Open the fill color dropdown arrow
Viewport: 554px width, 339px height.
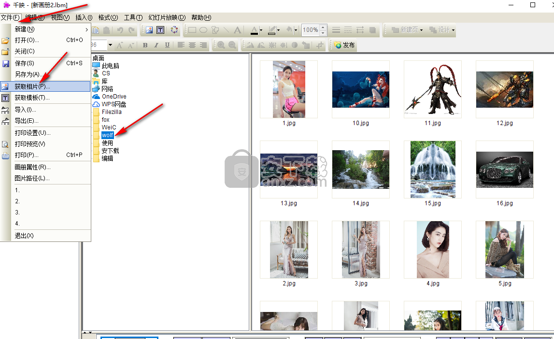tap(296, 30)
